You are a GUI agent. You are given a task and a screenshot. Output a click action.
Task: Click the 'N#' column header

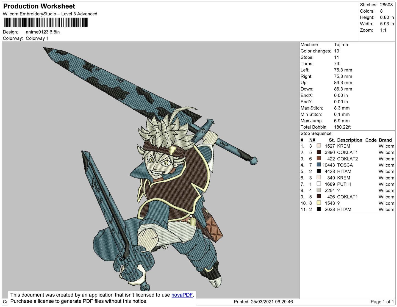point(312,140)
